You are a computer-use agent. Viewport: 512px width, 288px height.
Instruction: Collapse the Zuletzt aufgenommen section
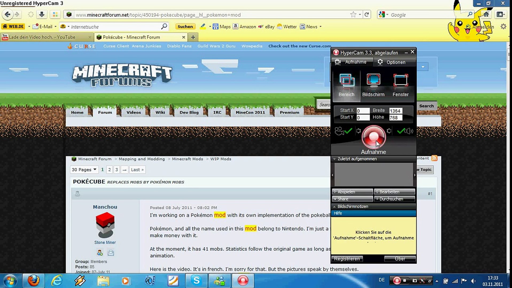click(x=373, y=159)
